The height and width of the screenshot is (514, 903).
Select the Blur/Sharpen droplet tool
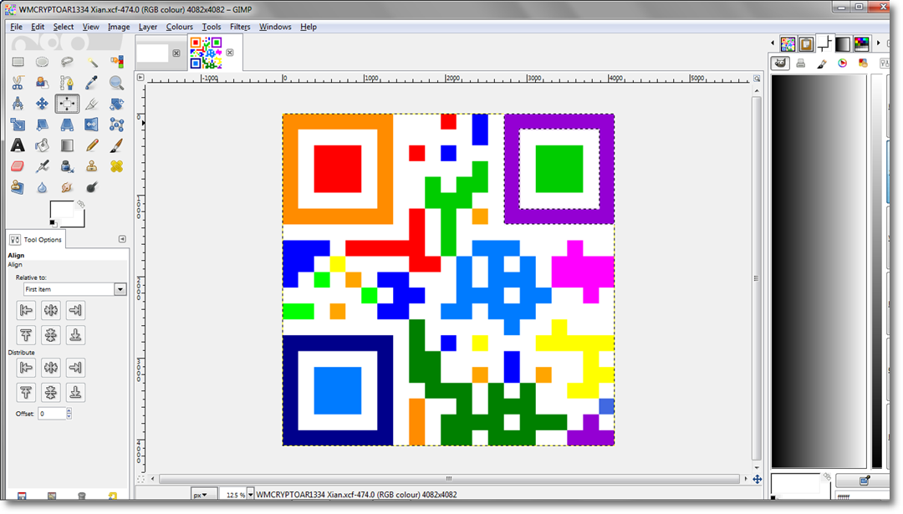(42, 187)
